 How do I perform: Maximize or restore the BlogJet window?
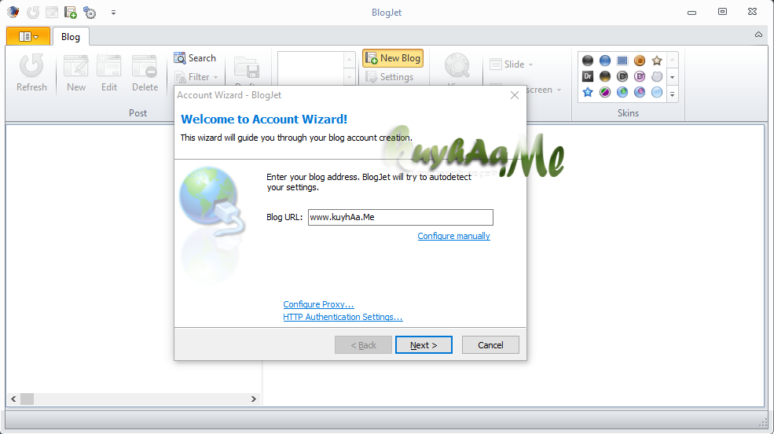tap(722, 11)
